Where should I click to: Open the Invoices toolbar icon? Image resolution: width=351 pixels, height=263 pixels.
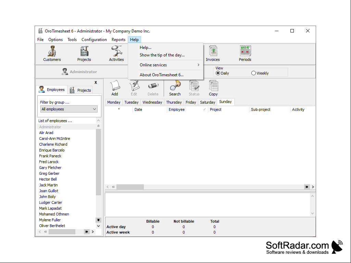213,53
